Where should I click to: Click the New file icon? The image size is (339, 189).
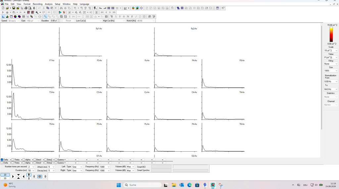tap(3, 8)
